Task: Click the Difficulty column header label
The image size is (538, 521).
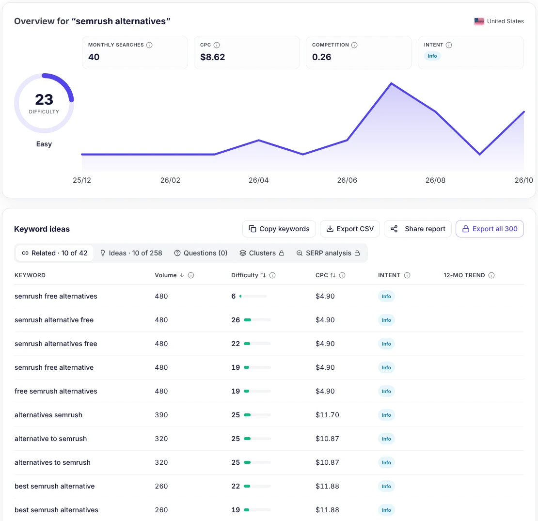Action: pos(245,275)
